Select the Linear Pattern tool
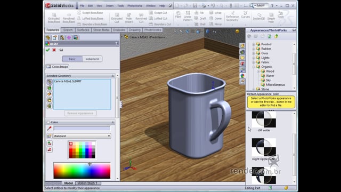This screenshot has width=341, height=192. [x=188, y=16]
